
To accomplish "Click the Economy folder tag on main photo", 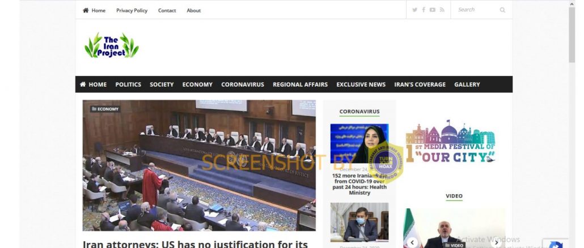I will coord(105,109).
